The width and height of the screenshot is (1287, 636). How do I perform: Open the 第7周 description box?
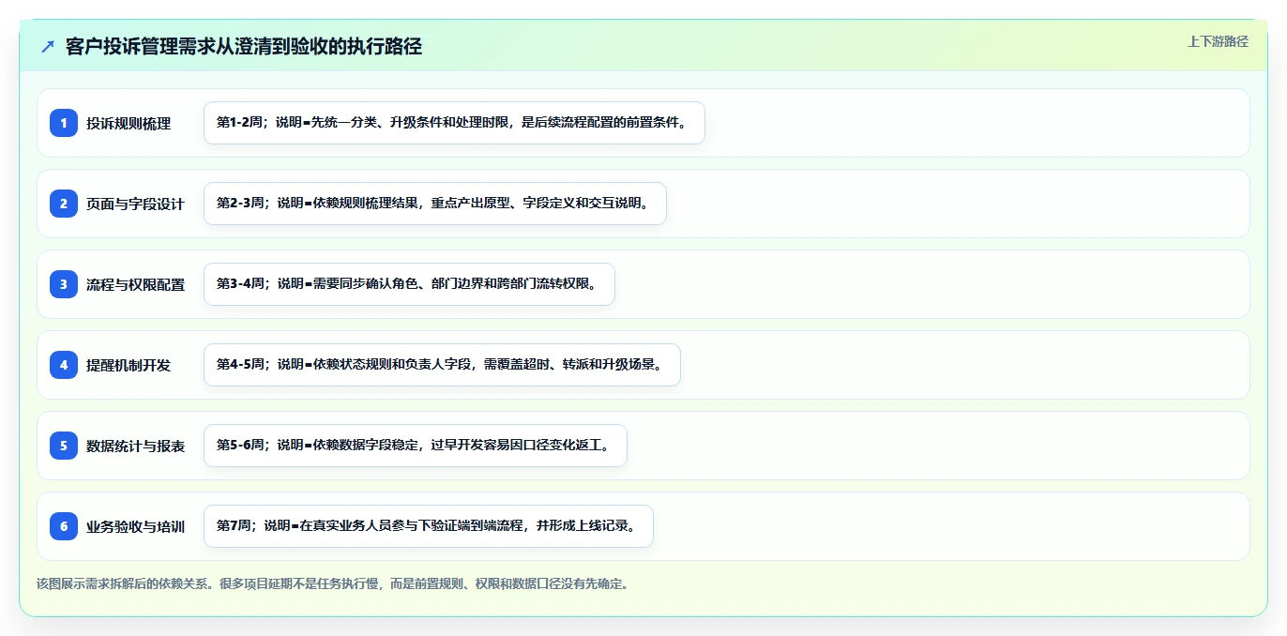[x=429, y=526]
